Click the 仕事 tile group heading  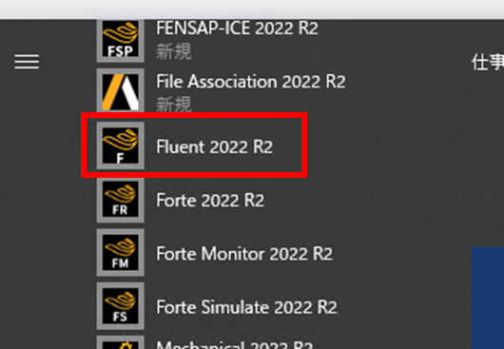click(487, 62)
